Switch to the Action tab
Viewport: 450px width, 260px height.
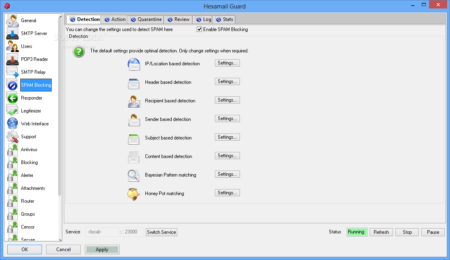tap(115, 19)
